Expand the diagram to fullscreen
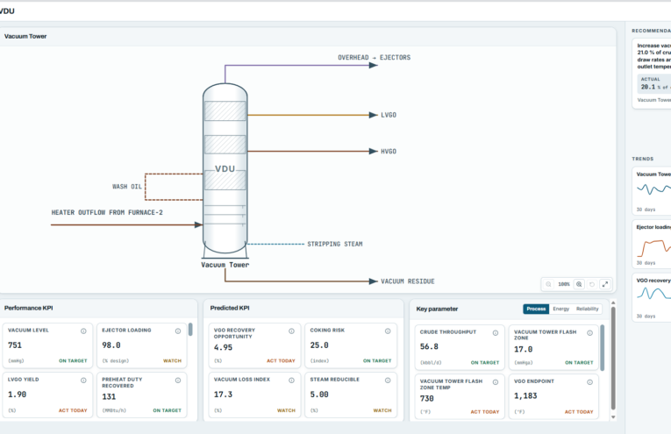The width and height of the screenshot is (671, 434). [x=605, y=284]
